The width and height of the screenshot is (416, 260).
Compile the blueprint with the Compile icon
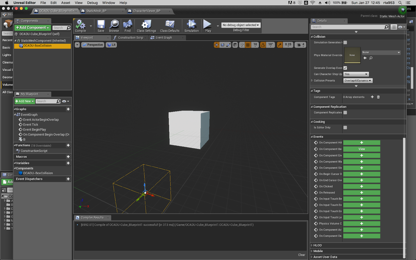[80, 26]
